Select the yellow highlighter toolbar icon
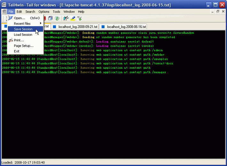 point(73,19)
